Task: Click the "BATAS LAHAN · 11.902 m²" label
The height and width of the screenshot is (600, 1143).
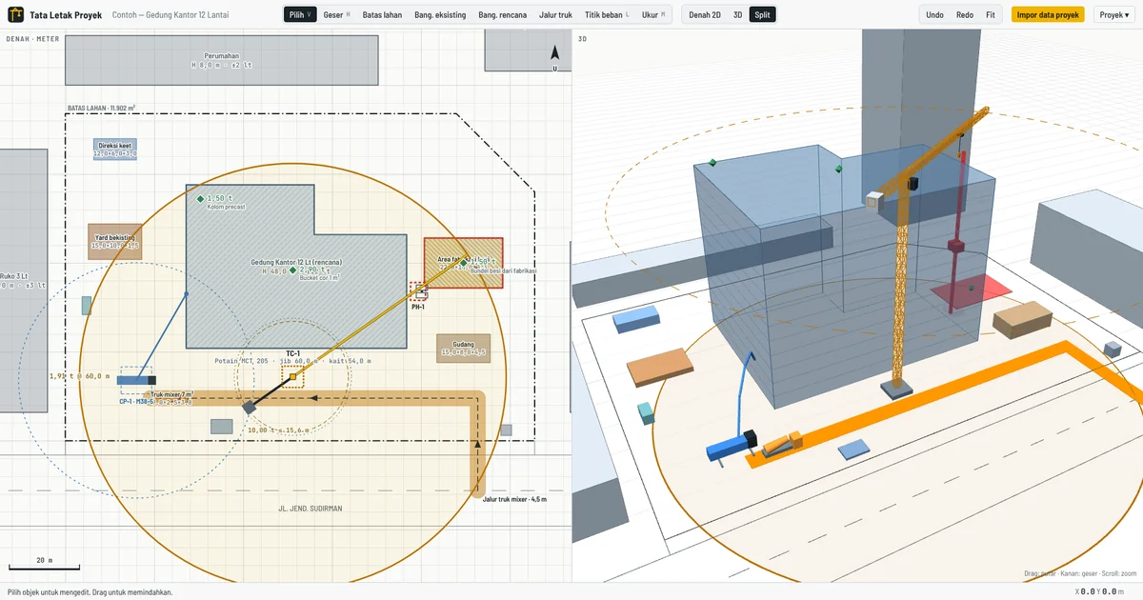Action: [x=101, y=109]
